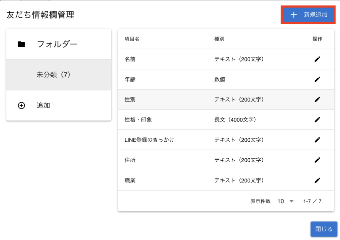Edit the 年齢 field via pencil icon
The height and width of the screenshot is (240, 340).
[317, 79]
